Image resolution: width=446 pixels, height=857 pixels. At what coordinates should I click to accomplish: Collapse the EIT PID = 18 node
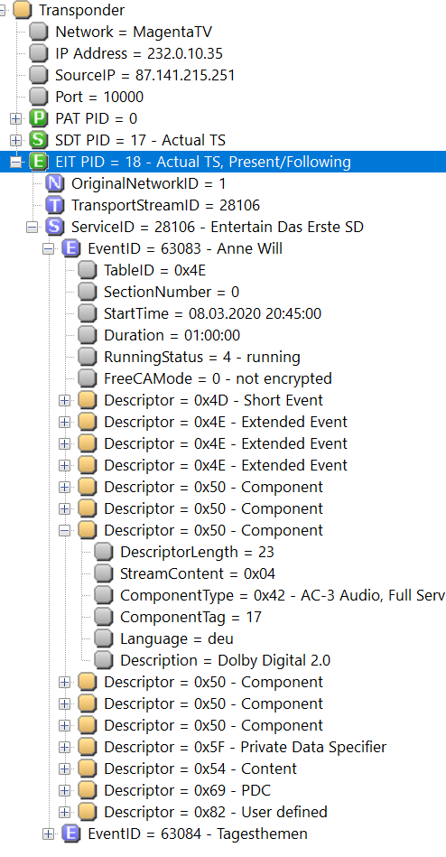click(x=16, y=163)
